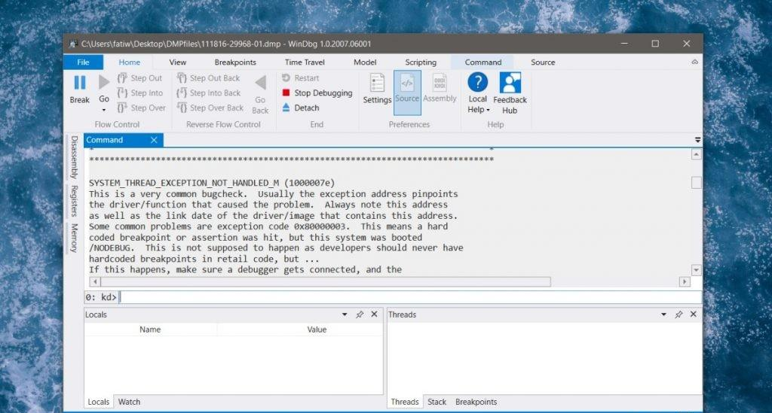Open the Feedback Hub icon
The width and height of the screenshot is (772, 413).
[510, 84]
